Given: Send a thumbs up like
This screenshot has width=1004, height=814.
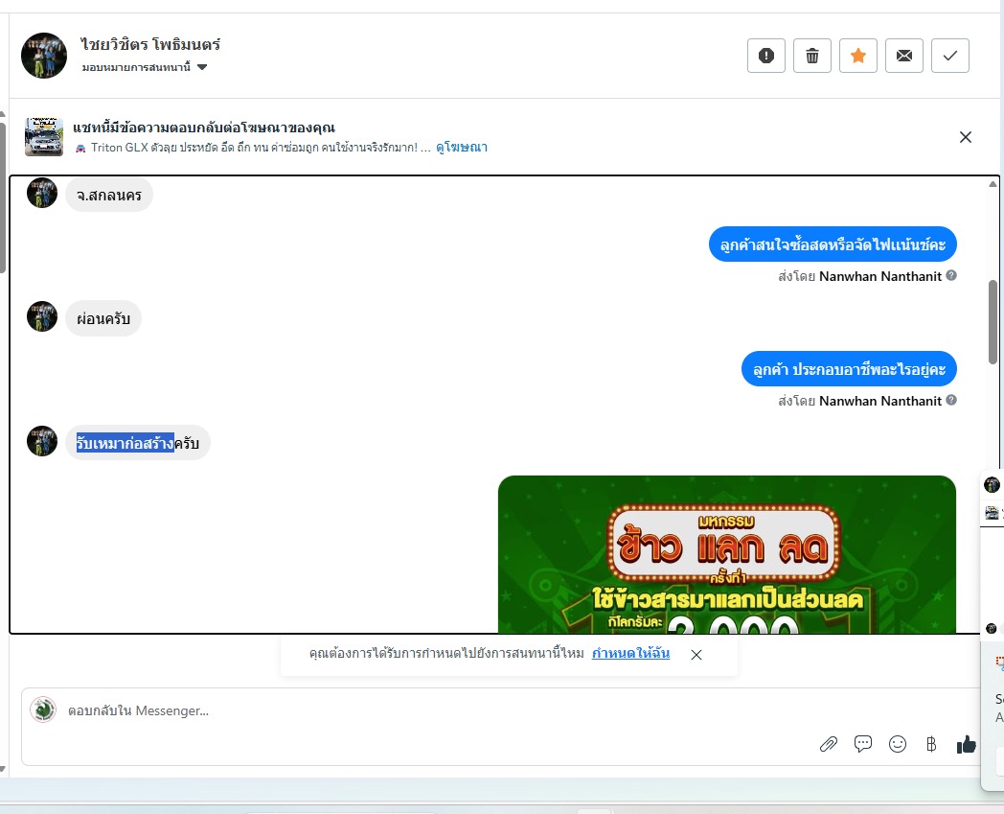Looking at the screenshot, I should [x=967, y=744].
